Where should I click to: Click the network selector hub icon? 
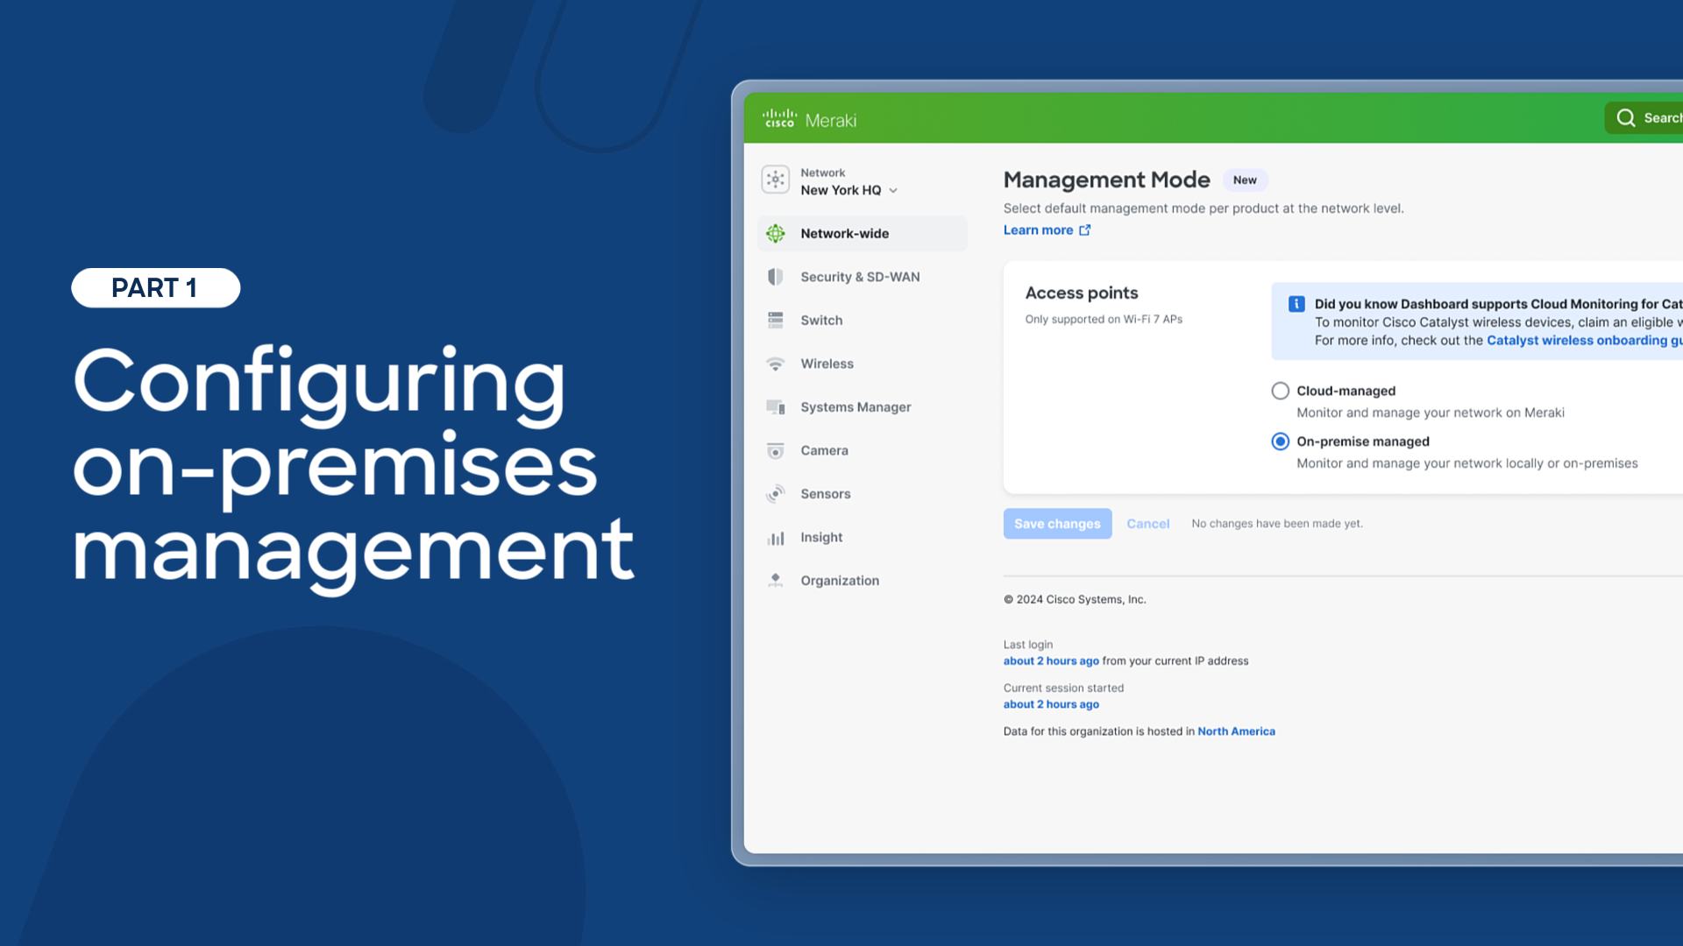[x=775, y=180]
